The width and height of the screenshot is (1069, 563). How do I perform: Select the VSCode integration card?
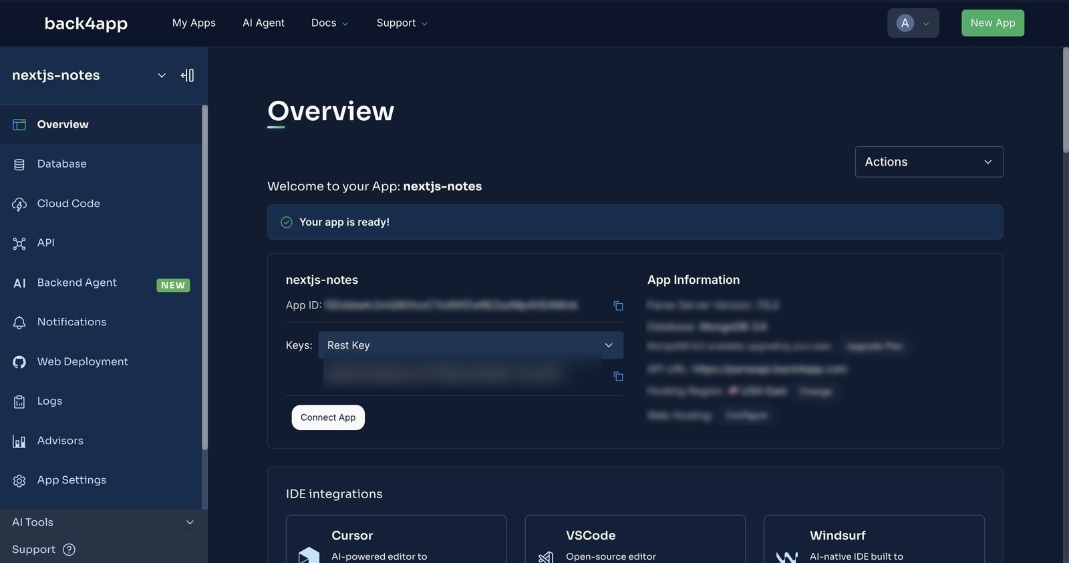pos(635,539)
